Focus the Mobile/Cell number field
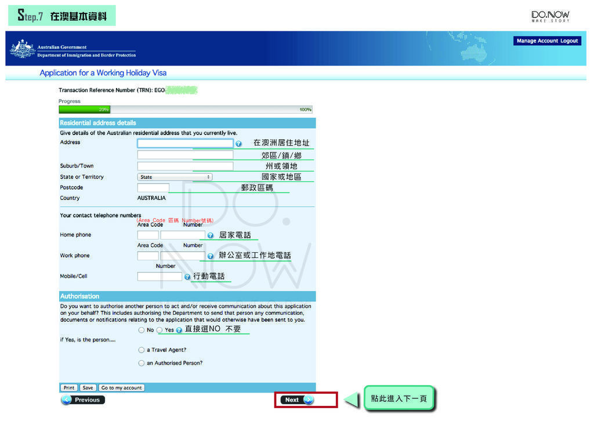Image resolution: width=594 pixels, height=425 pixels. coord(160,277)
